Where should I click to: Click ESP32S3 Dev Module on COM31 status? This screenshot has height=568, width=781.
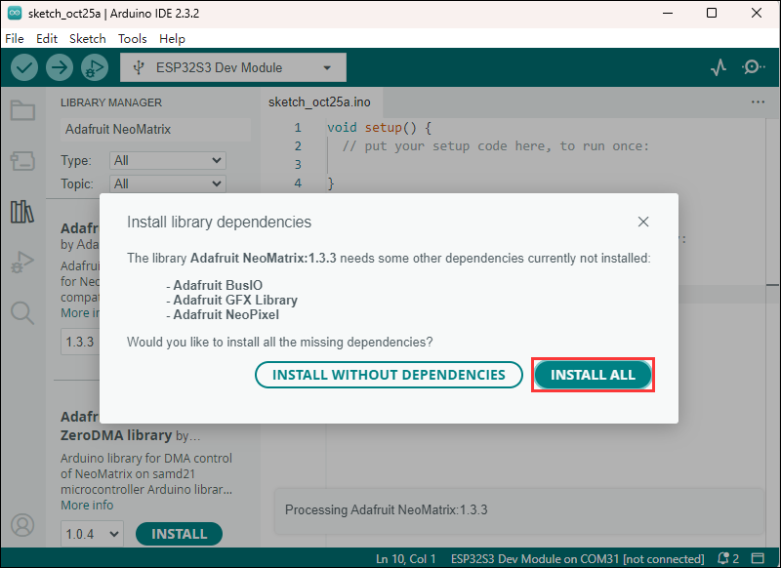pos(577,559)
